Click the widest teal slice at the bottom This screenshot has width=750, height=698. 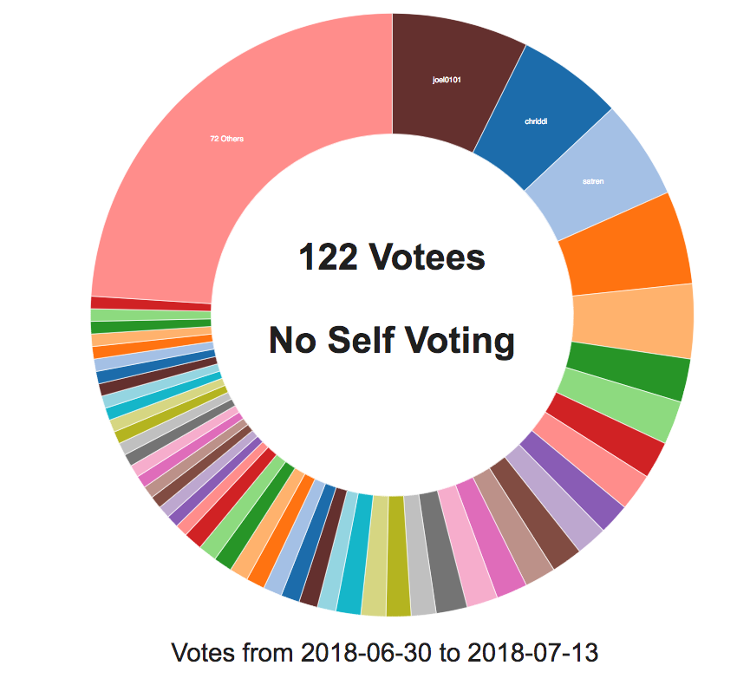(x=354, y=556)
